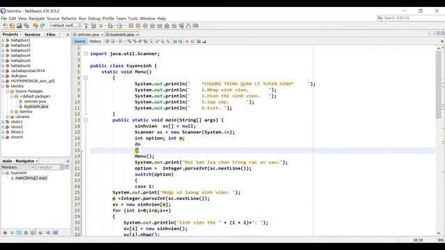
Task: Collapse the Menu() method fold at line 6
Action: click(x=86, y=78)
